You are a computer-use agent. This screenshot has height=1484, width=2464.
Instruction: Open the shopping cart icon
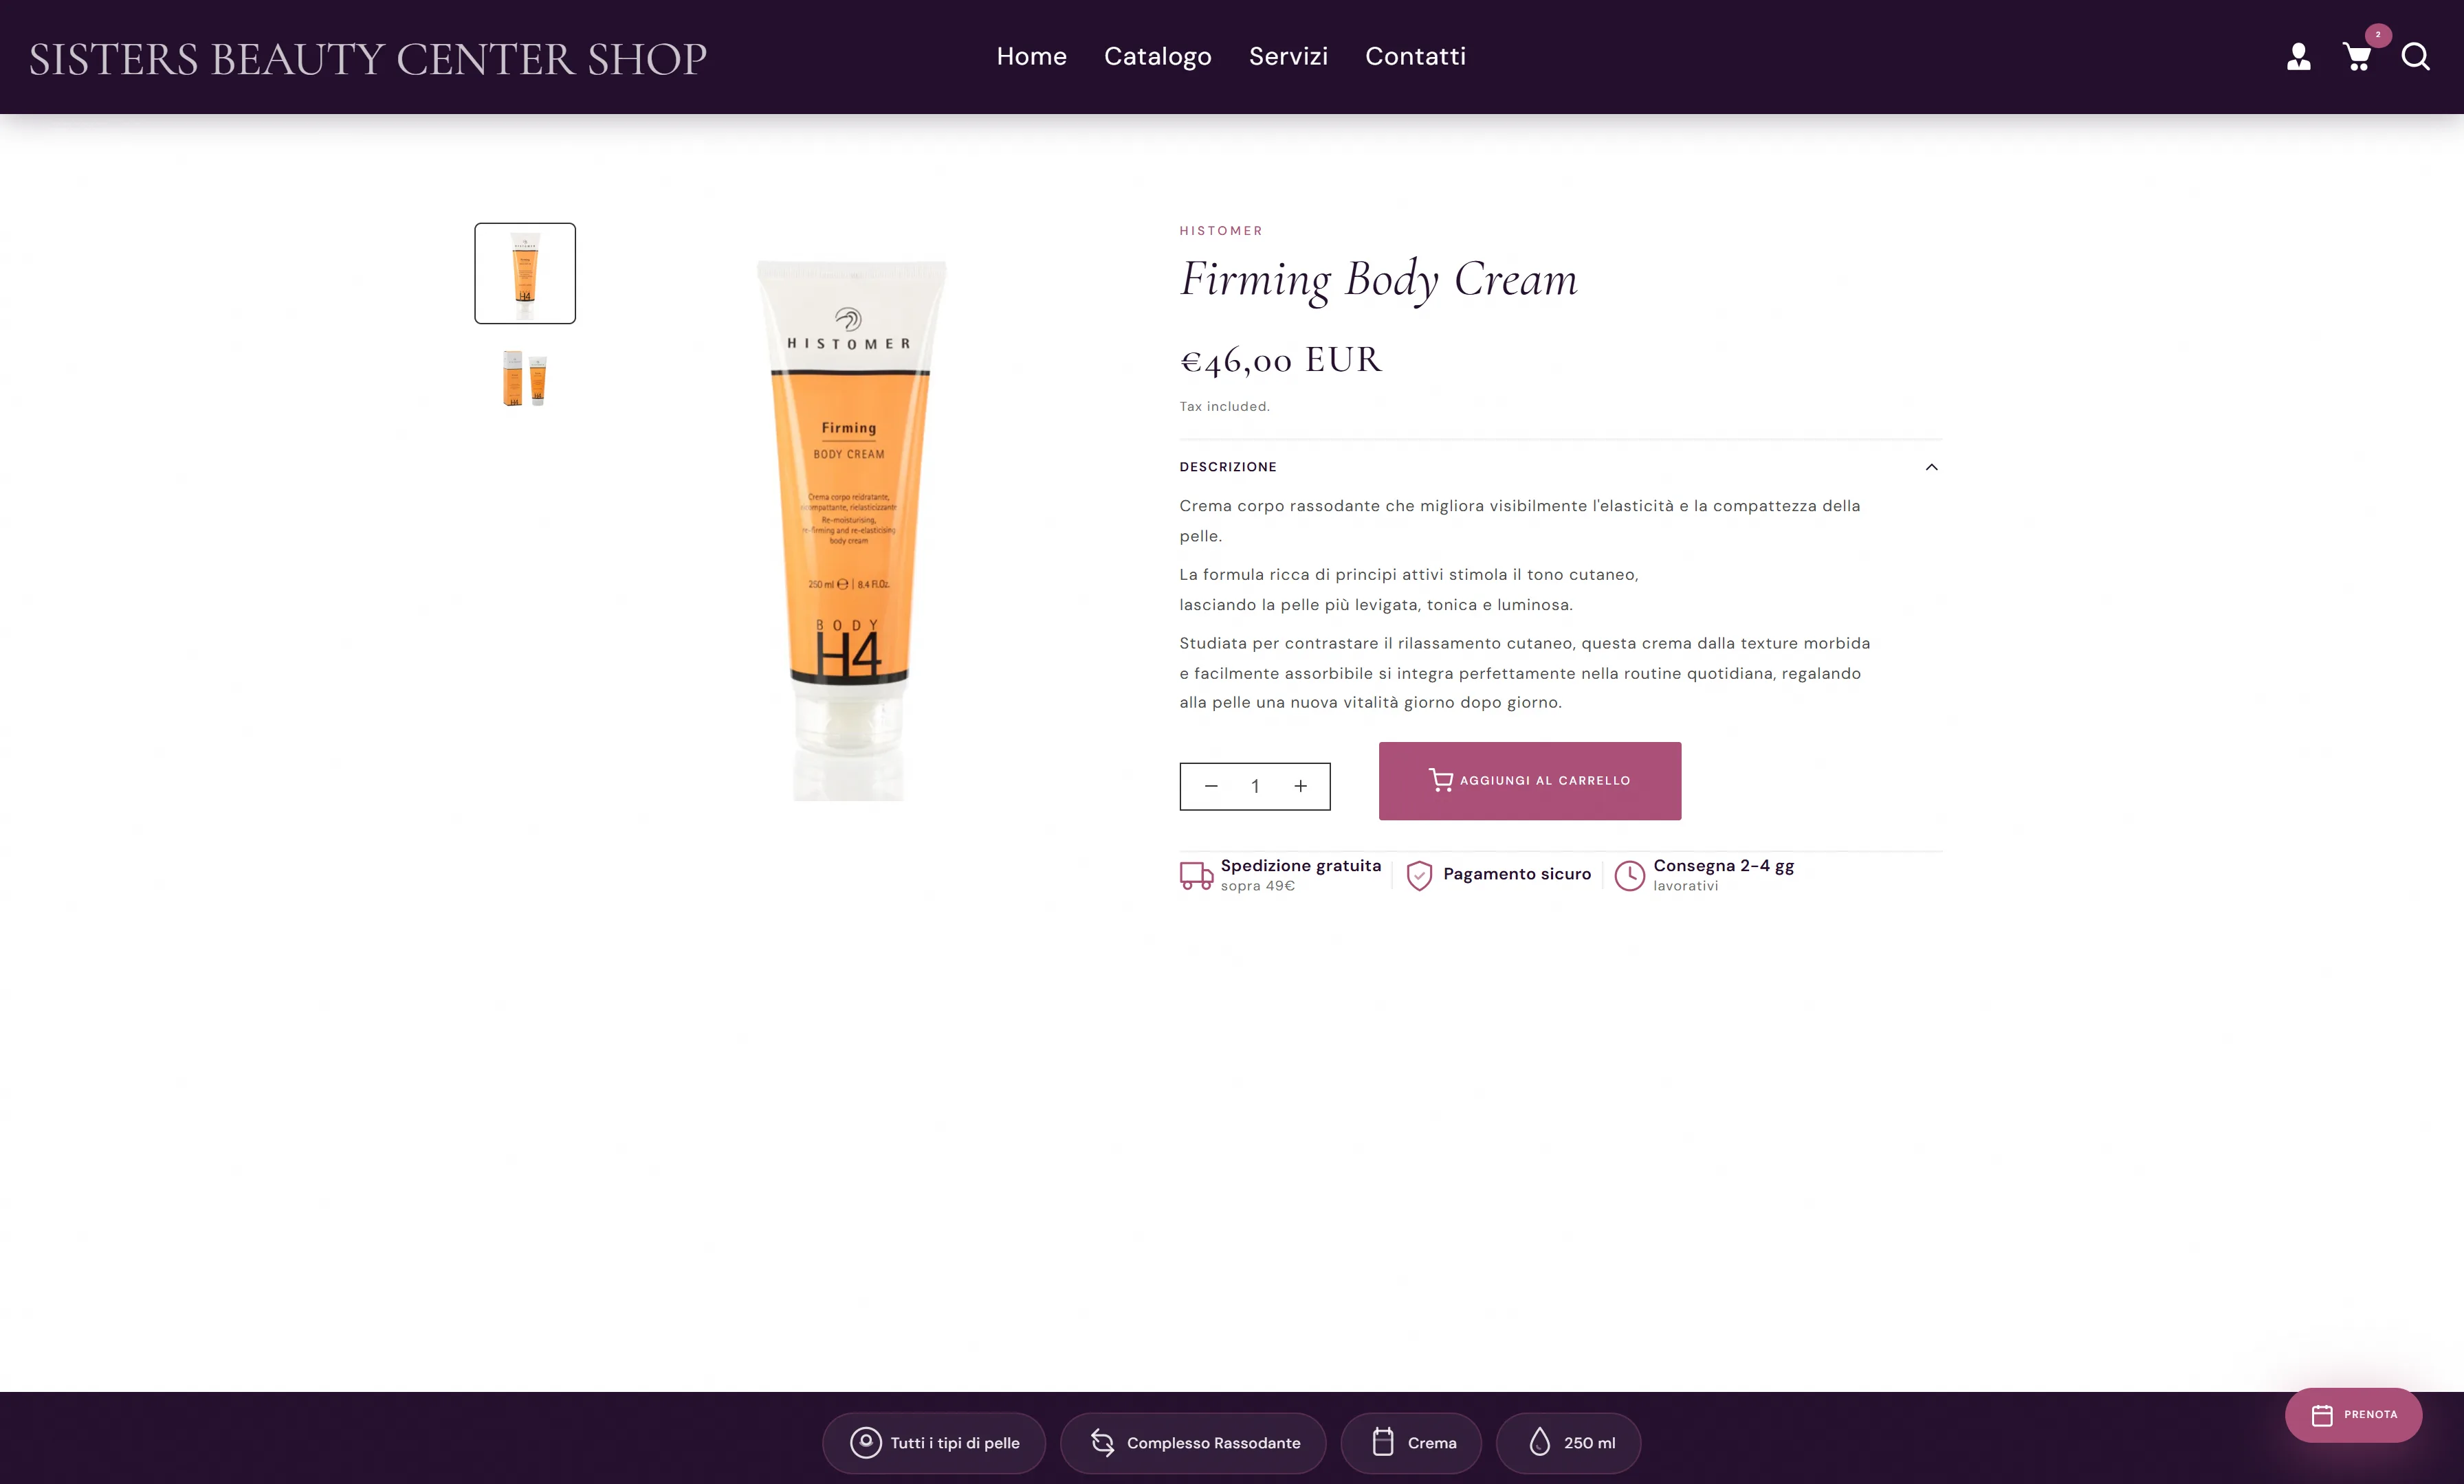2357,57
